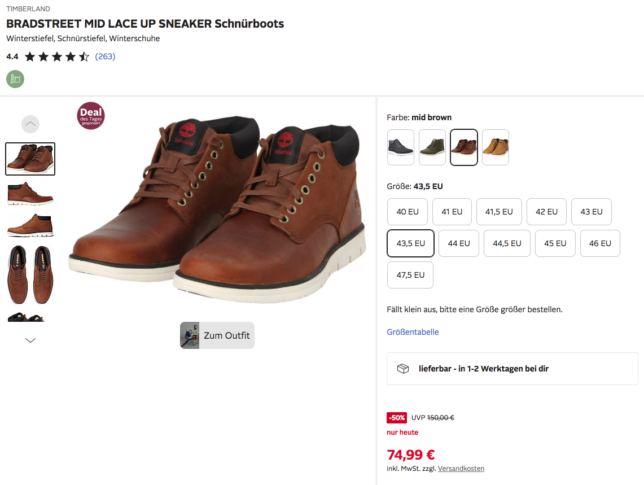Select the olive green color variant
Screen dimensions: 644x485
432,147
